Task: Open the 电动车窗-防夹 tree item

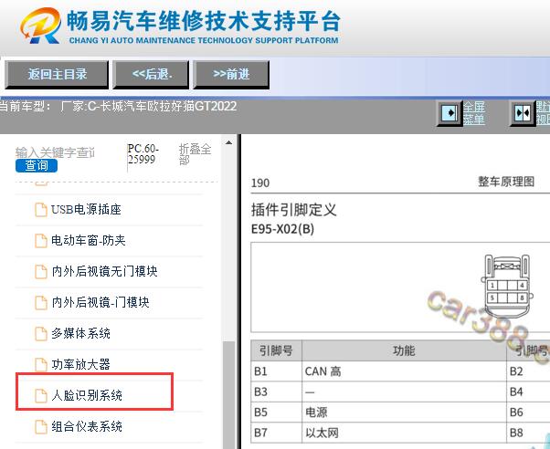Action: coord(89,240)
